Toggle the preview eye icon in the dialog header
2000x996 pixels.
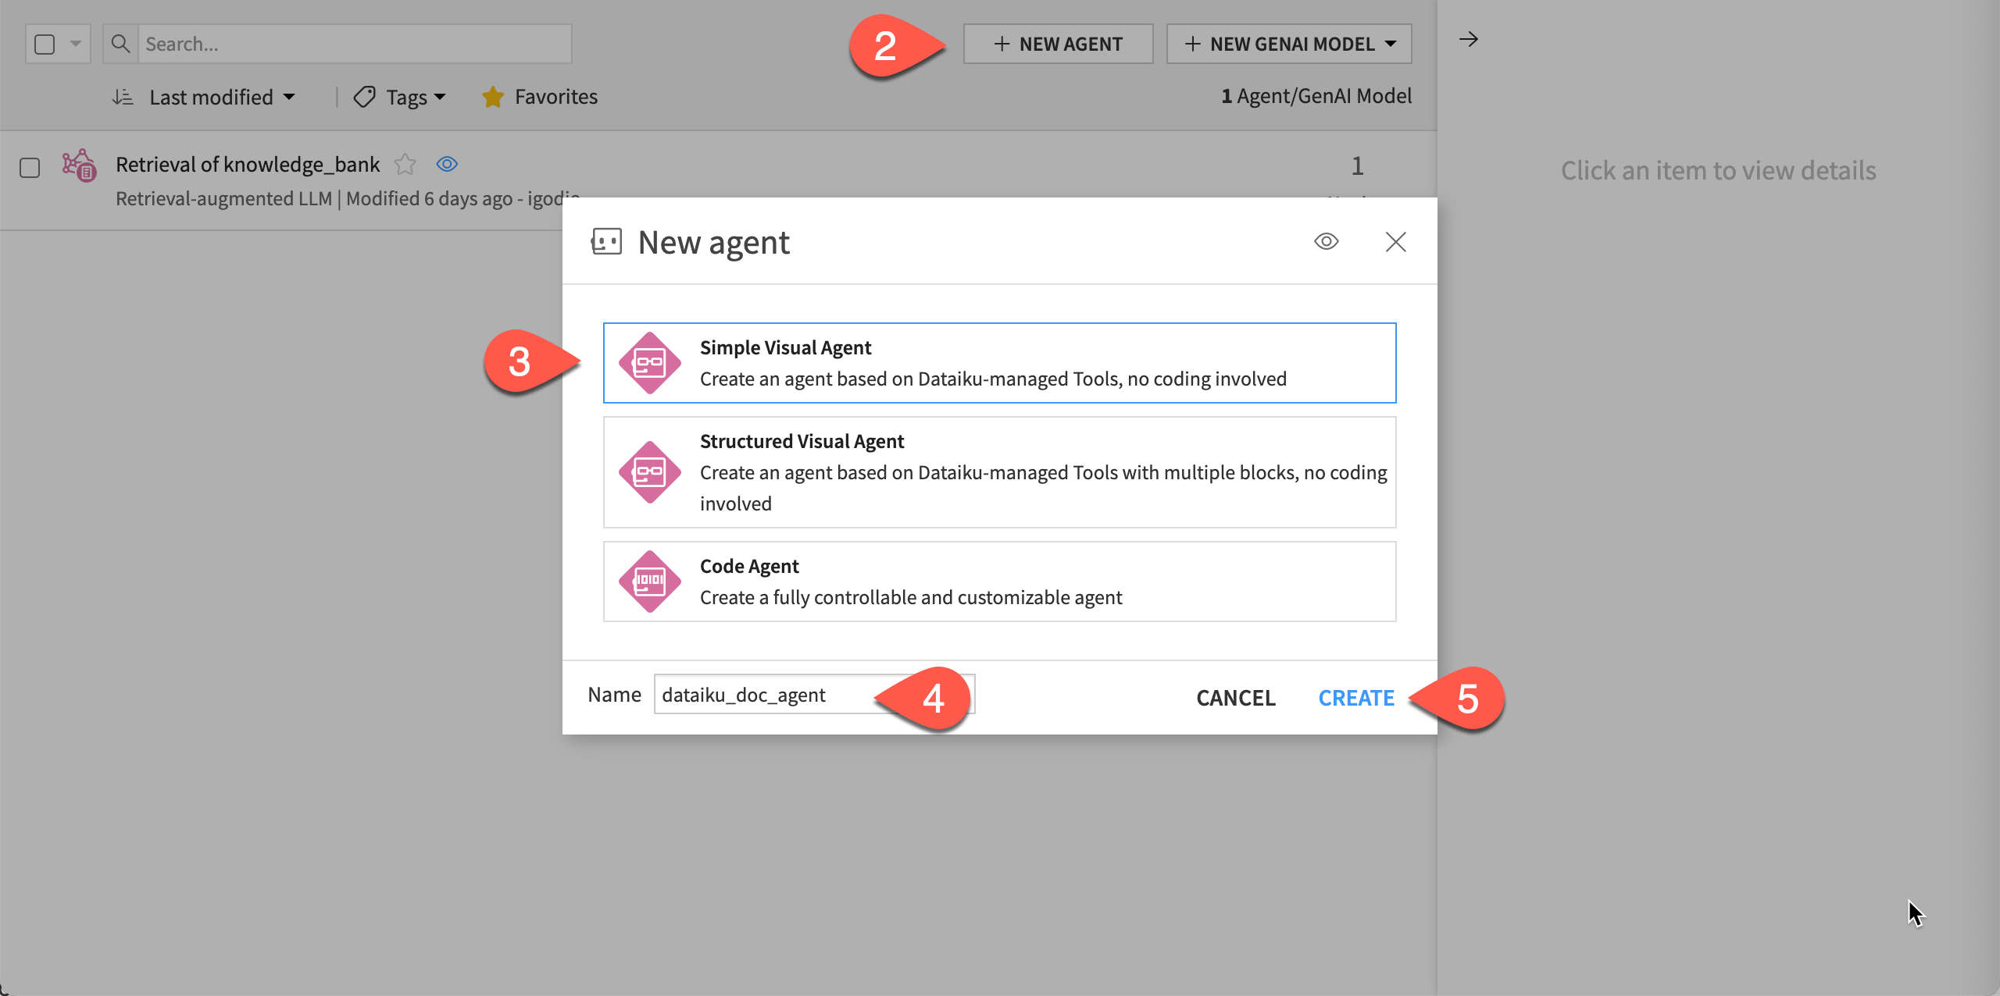click(x=1326, y=241)
